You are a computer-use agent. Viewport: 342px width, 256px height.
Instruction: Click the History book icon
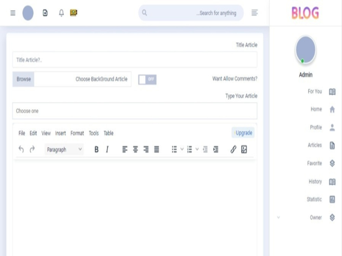tap(332, 182)
